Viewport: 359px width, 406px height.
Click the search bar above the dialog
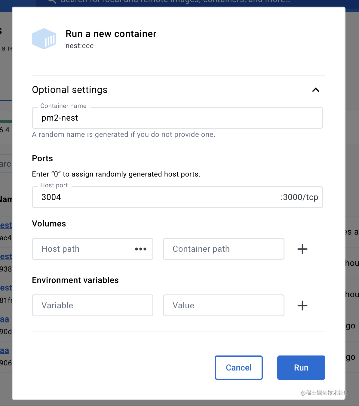click(174, 2)
